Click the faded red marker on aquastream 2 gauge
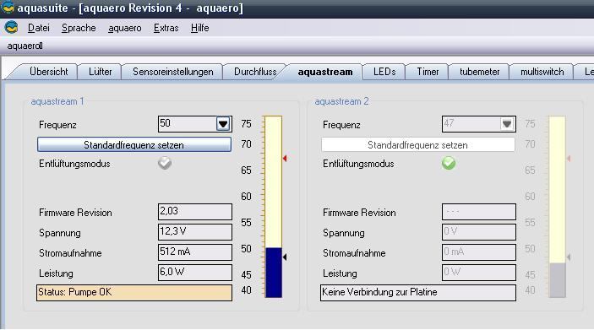This screenshot has width=594, height=330. [569, 159]
